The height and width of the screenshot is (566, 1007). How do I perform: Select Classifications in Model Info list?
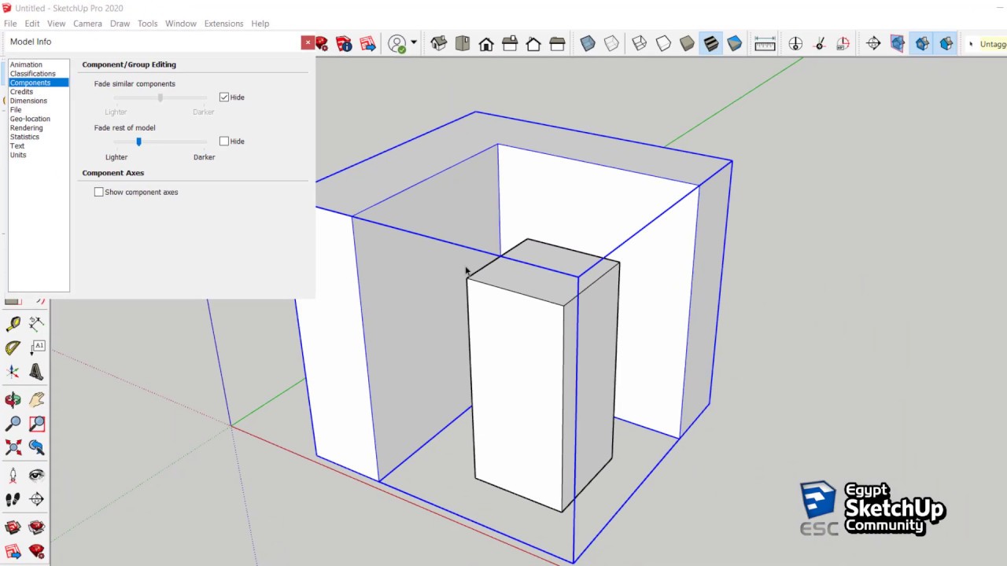[32, 74]
